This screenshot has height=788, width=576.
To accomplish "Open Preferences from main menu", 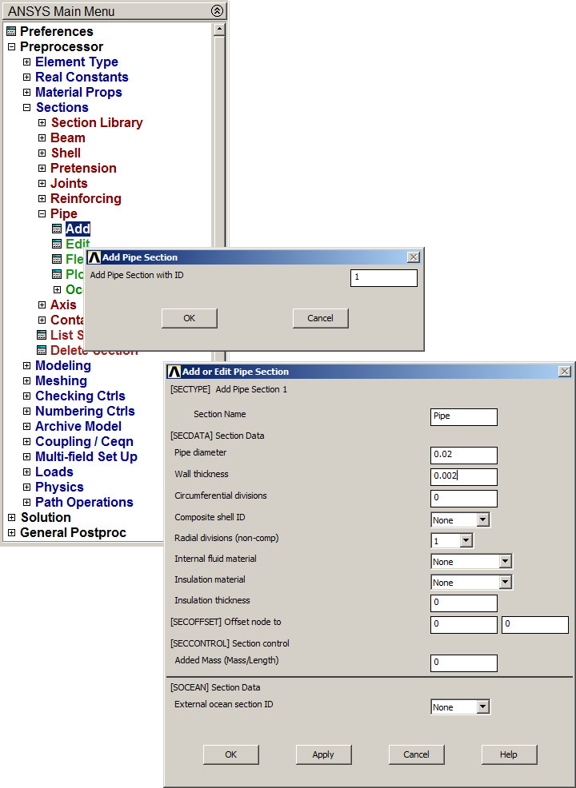I will click(x=56, y=31).
